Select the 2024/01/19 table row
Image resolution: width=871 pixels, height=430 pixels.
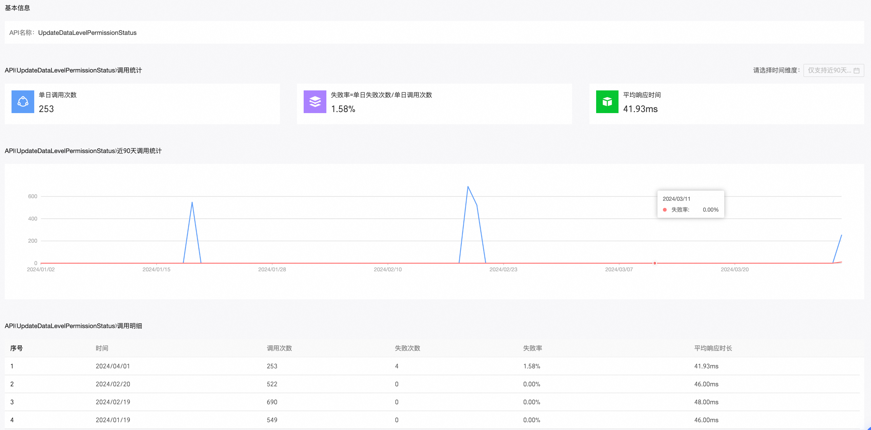tap(113, 420)
